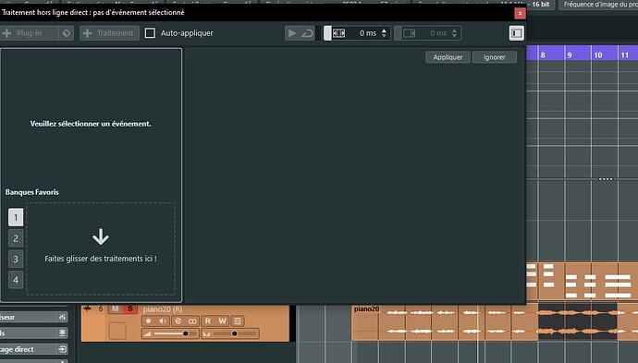Image resolution: width=638 pixels, height=363 pixels.
Task: Adjust the piano20 pan slider
Action: click(x=230, y=333)
